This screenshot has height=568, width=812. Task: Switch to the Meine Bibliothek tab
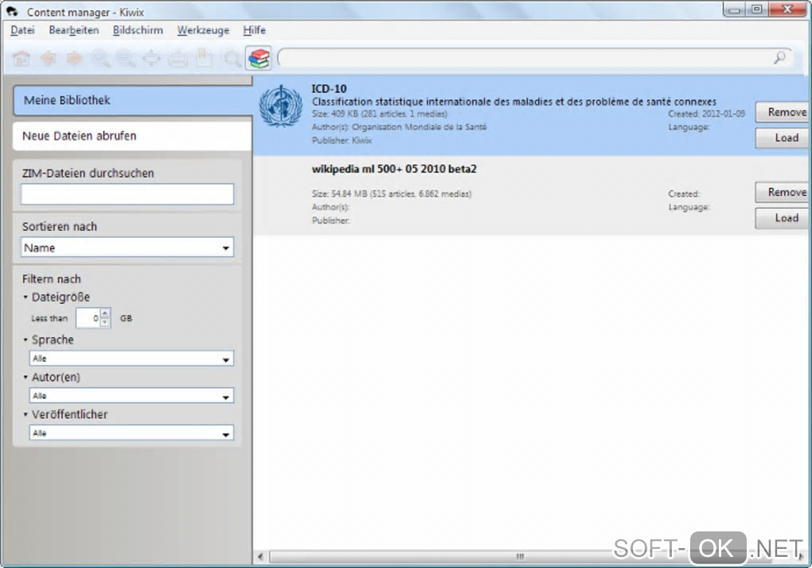(x=133, y=100)
